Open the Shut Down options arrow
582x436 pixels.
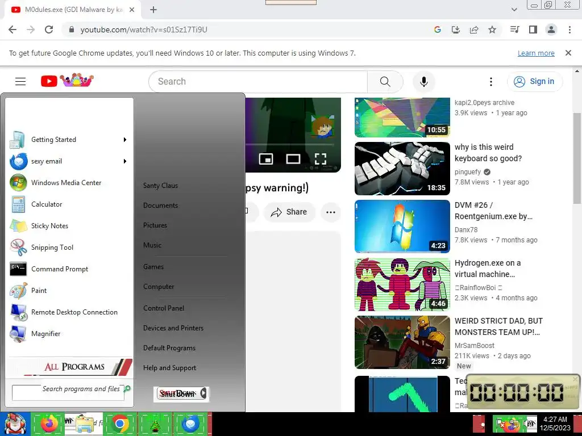click(x=203, y=393)
